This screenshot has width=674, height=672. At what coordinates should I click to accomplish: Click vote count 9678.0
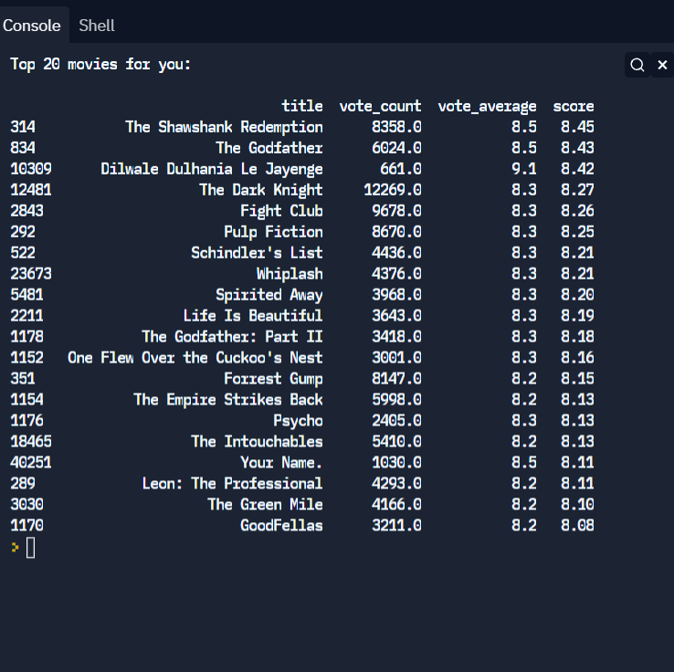coord(396,211)
